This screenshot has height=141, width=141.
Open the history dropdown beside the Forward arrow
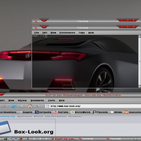tap(9, 106)
